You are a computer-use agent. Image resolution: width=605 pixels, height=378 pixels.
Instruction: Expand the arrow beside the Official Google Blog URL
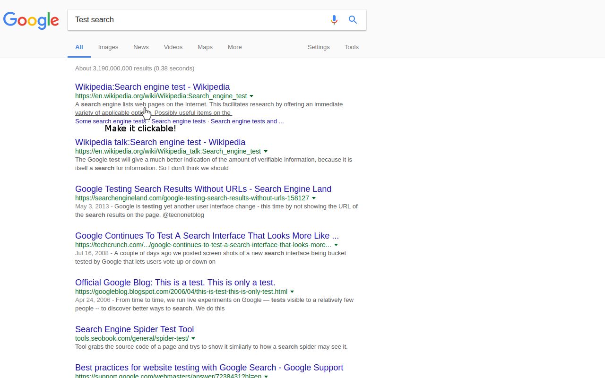[292, 292]
